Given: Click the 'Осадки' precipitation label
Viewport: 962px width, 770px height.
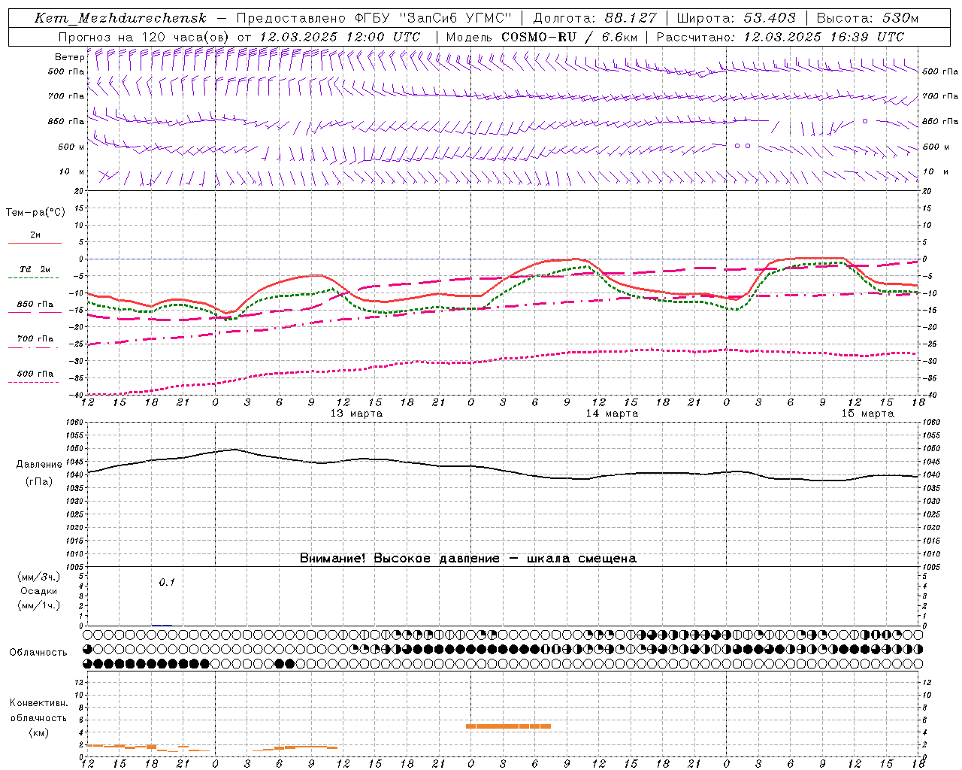Looking at the screenshot, I should coord(39,591).
